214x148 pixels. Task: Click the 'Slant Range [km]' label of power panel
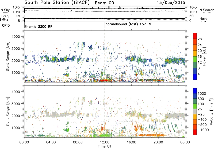[x=7, y=56]
